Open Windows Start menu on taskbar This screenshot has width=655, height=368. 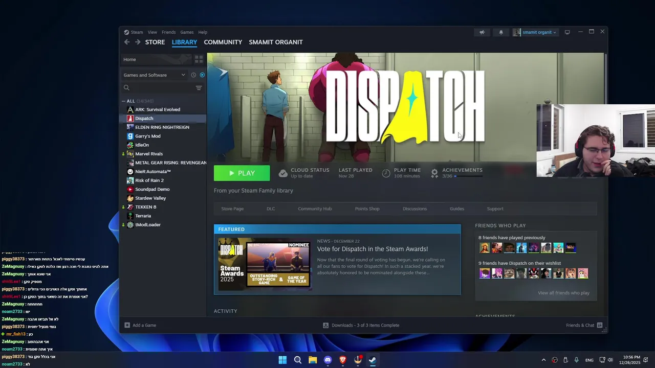(282, 360)
